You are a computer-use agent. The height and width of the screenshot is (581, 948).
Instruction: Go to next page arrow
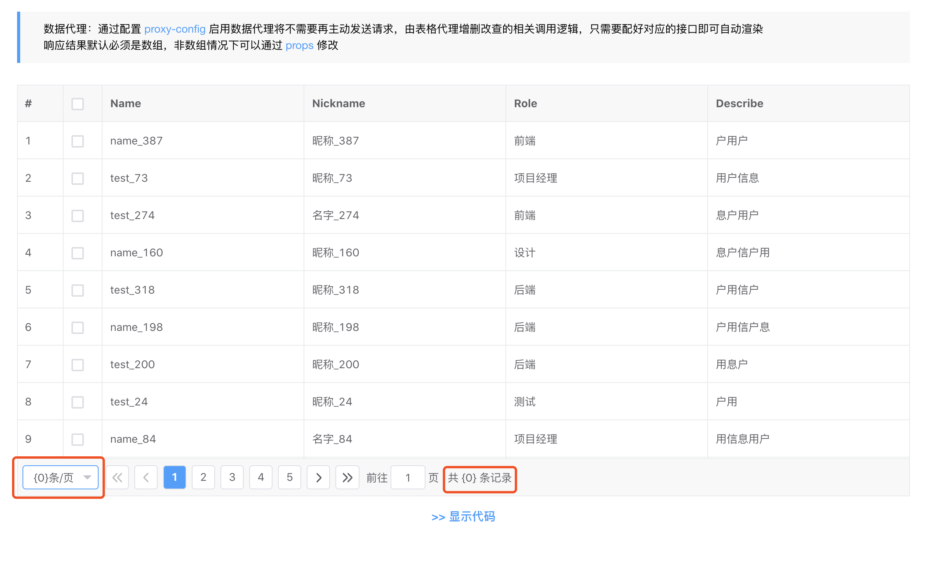[318, 477]
